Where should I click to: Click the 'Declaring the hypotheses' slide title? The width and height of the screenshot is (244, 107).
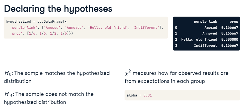58,9
